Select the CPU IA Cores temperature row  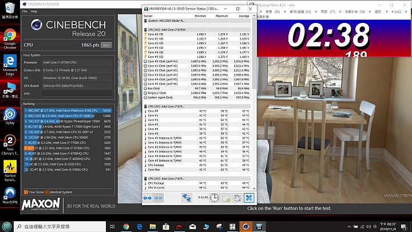pyautogui.click(x=197, y=188)
